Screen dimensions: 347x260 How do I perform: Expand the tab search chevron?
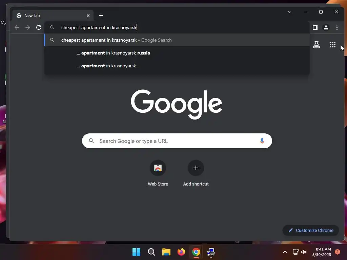290,12
